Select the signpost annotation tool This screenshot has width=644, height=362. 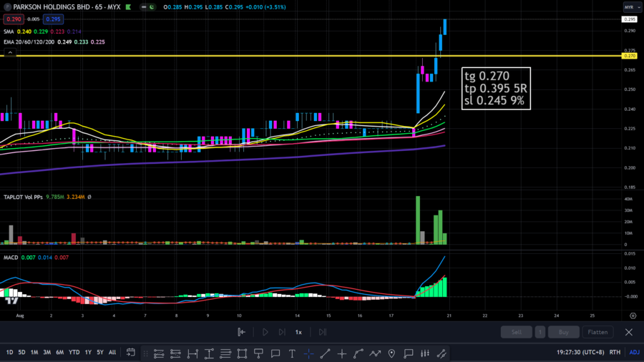point(259,353)
